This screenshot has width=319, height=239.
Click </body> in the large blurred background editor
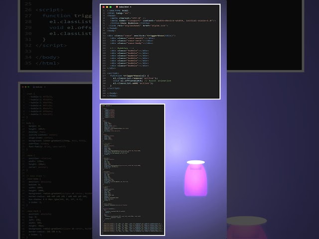pyautogui.click(x=48, y=57)
